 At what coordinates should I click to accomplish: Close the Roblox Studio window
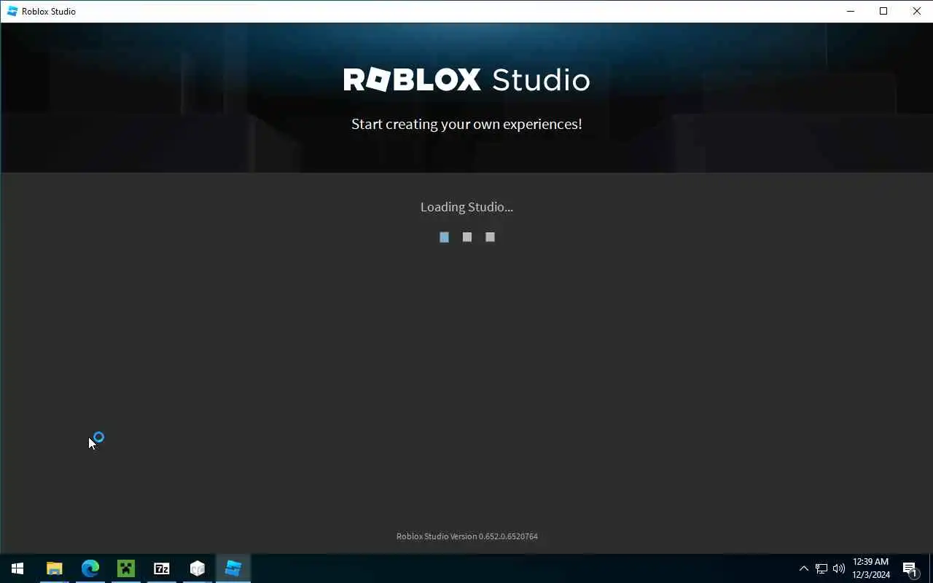pos(916,11)
